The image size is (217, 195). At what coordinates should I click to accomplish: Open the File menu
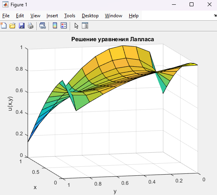(x=6, y=16)
